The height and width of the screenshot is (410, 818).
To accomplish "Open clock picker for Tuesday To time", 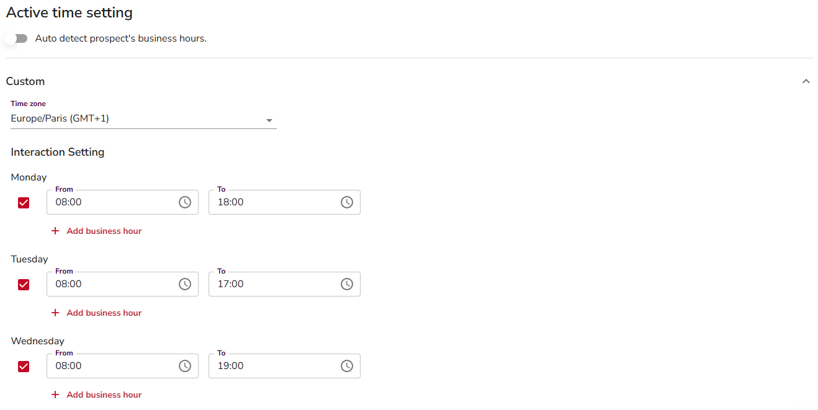I will pos(347,284).
